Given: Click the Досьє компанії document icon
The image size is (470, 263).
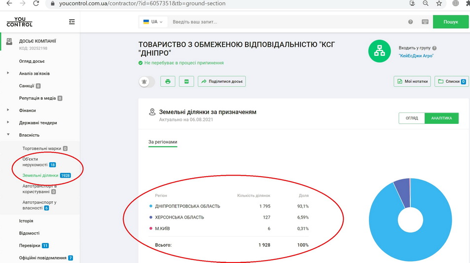Looking at the screenshot, I should (9, 41).
